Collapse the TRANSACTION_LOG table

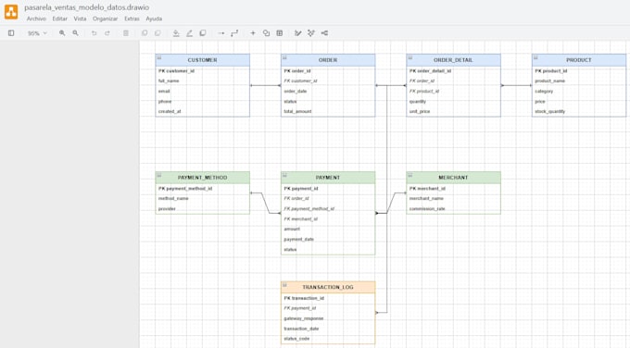(284, 285)
